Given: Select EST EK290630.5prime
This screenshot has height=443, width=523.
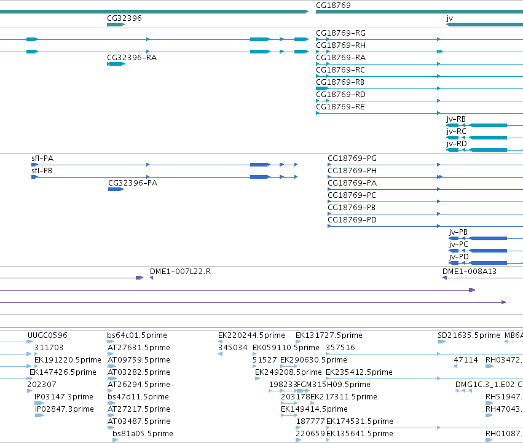Looking at the screenshot, I should (x=313, y=360).
